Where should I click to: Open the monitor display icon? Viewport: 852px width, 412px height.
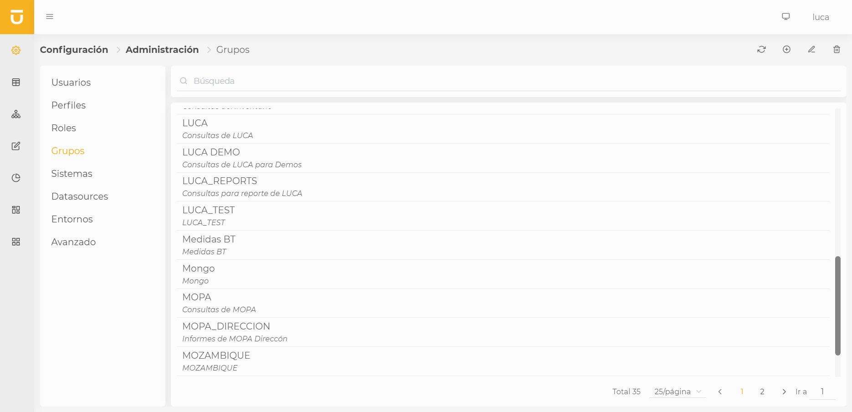point(786,17)
